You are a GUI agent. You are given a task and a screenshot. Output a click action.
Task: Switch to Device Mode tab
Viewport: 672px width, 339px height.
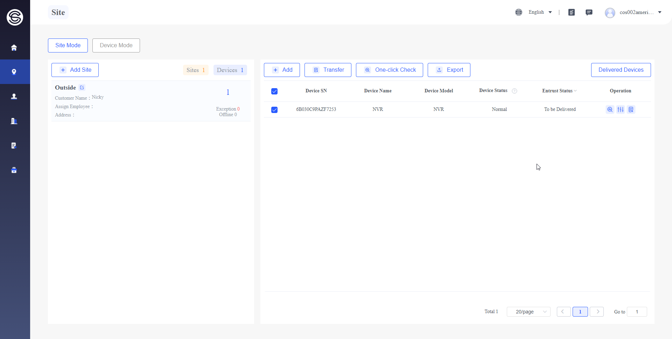coord(116,45)
